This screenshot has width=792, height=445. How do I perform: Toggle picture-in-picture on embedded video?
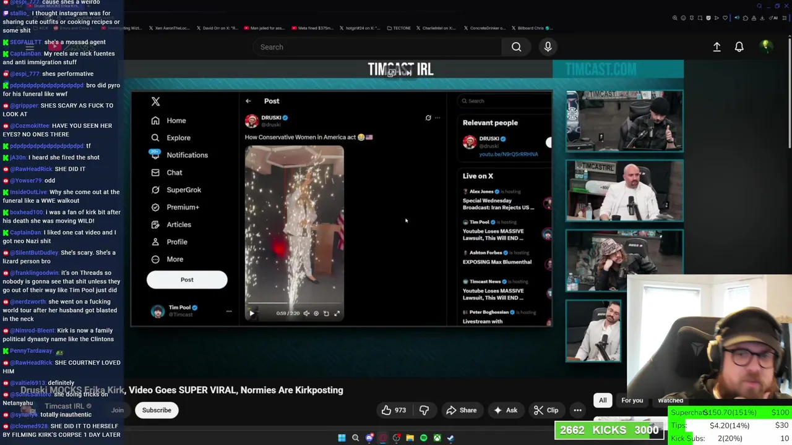click(x=326, y=313)
